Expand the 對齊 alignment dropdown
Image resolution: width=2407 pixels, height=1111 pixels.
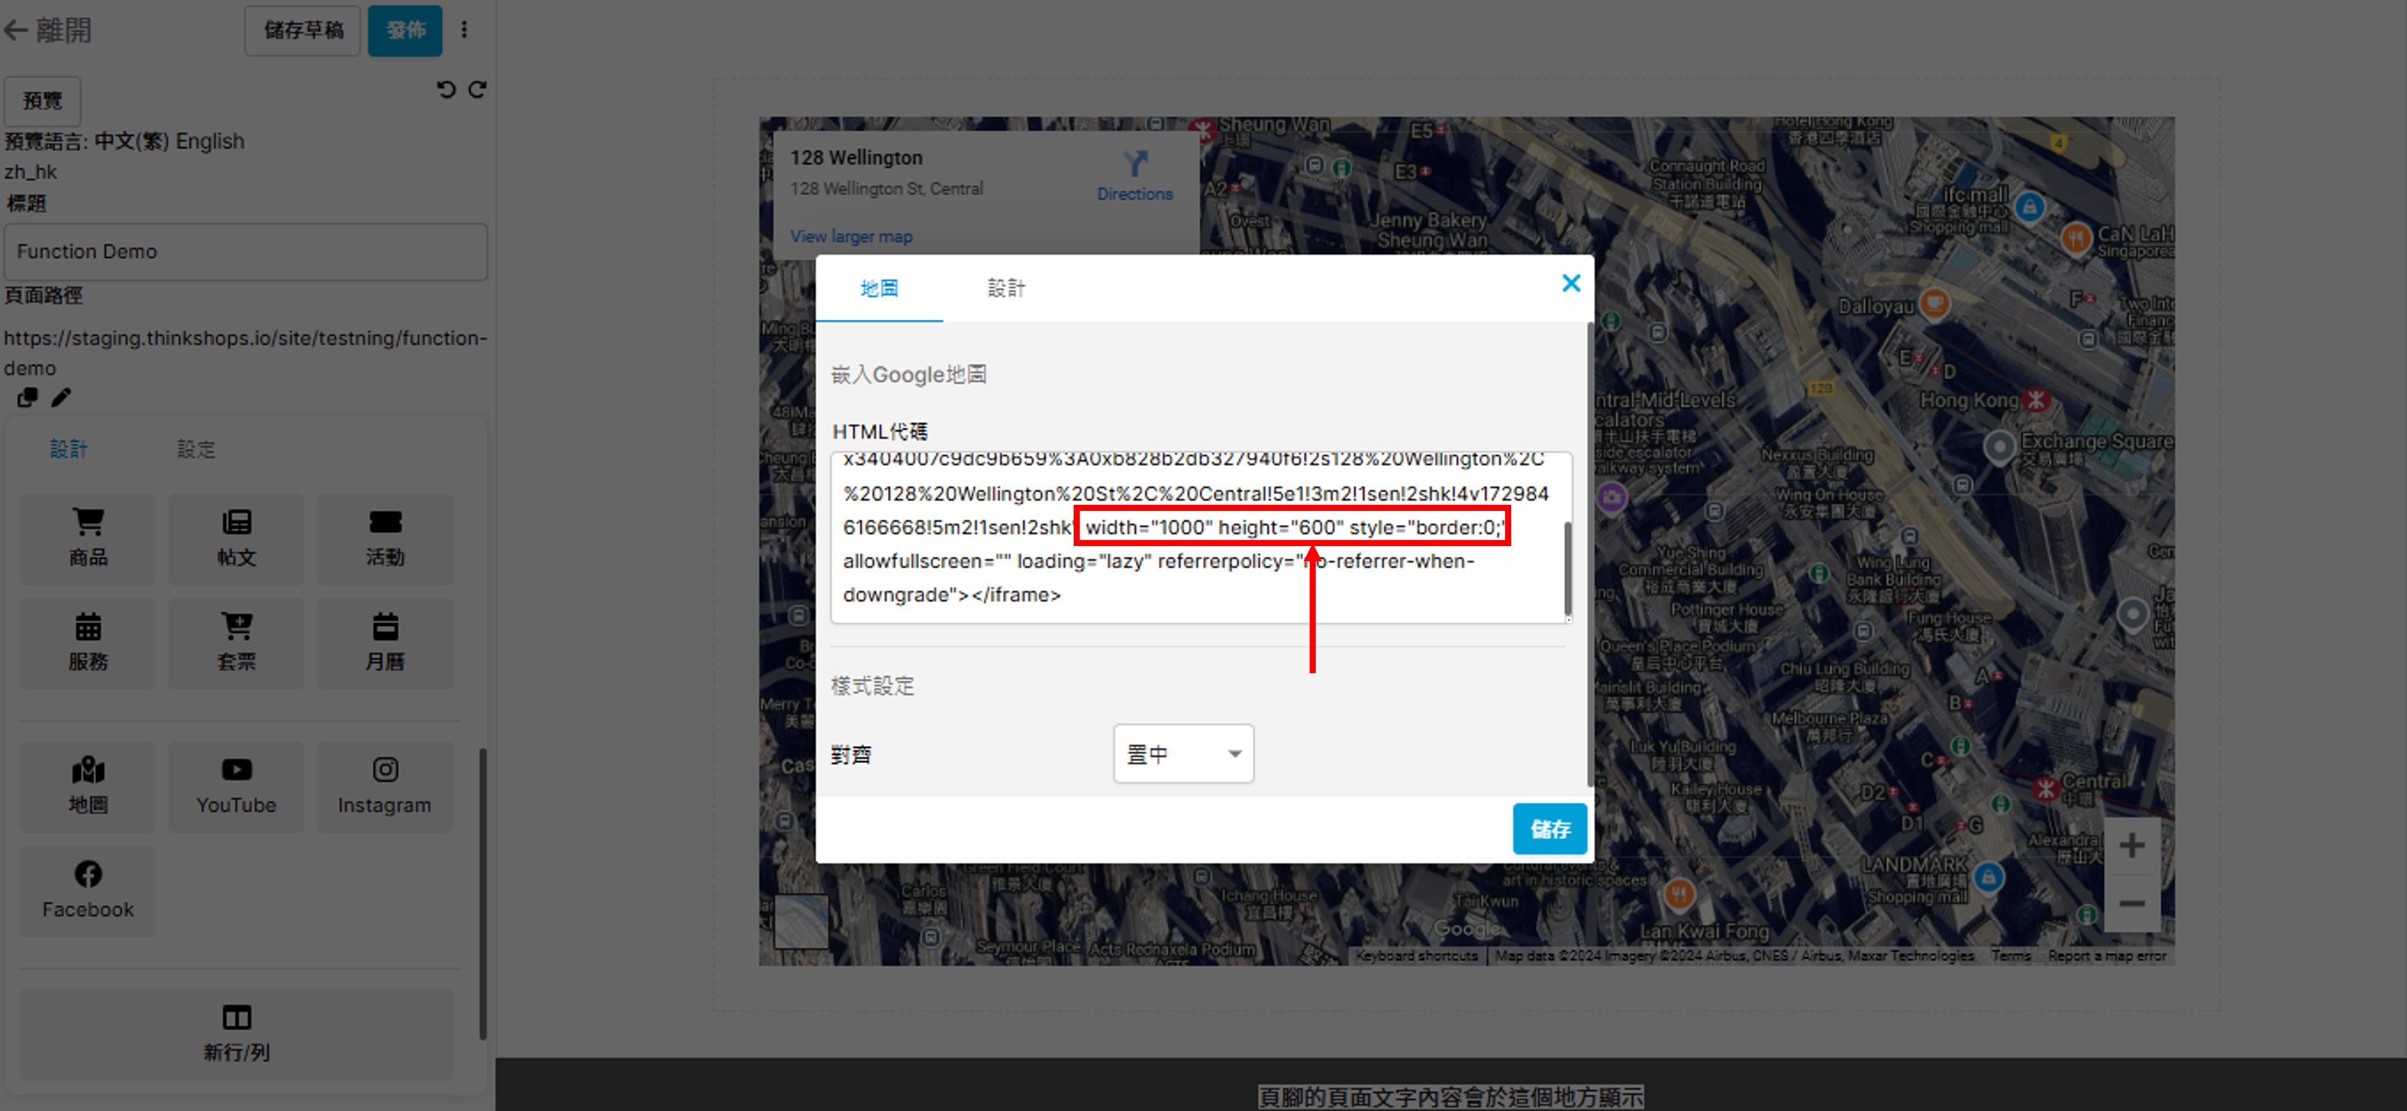(1183, 753)
